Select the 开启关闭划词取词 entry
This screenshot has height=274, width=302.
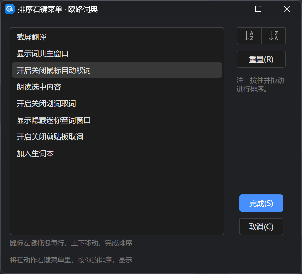pyautogui.click(x=117, y=104)
